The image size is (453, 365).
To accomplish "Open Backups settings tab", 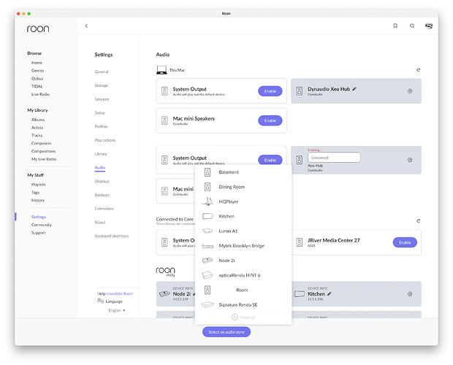I will (x=102, y=195).
